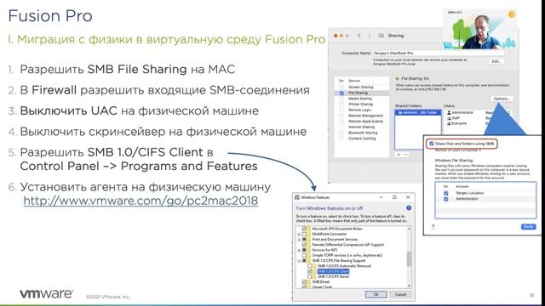Select Administrator user in Users list
The image size is (545, 306).
click(461, 112)
